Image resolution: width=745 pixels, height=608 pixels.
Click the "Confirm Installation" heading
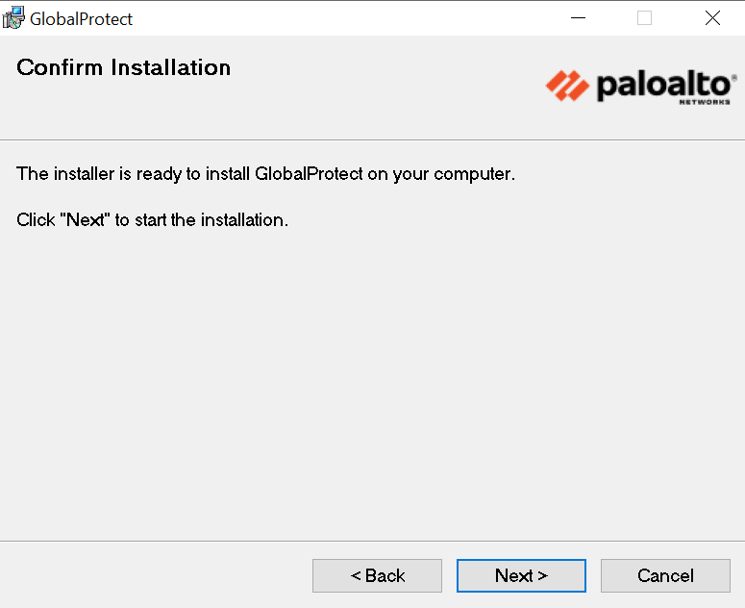(x=124, y=67)
